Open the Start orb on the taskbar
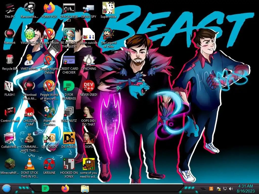The image size is (259, 194). click(x=7, y=189)
